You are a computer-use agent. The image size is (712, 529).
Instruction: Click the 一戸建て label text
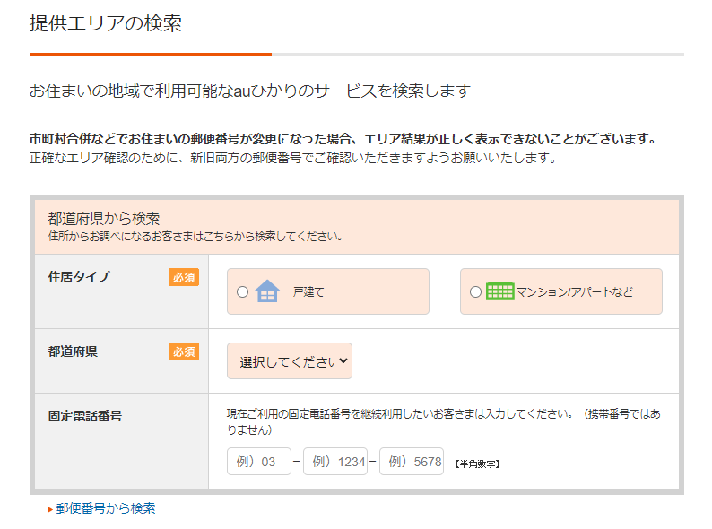pyautogui.click(x=303, y=292)
